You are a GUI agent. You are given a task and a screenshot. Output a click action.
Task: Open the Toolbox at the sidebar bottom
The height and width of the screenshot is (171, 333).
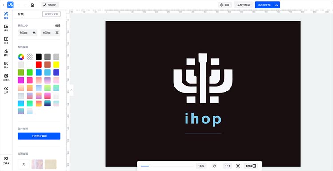6,161
